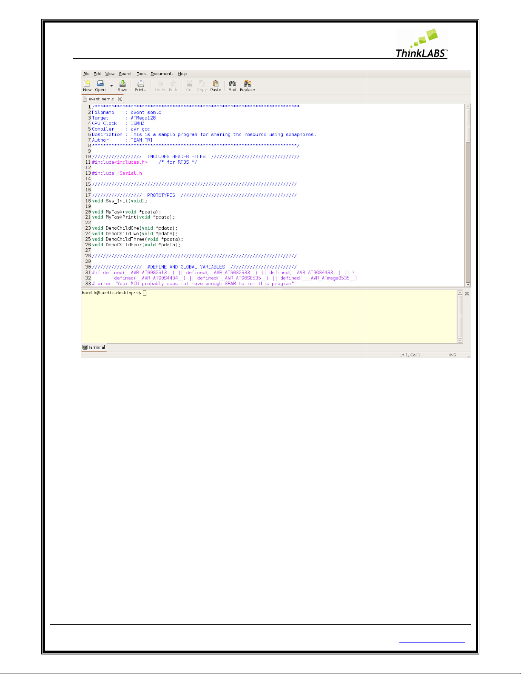
Task: Click the terminal scrollbar up arrow
Action: click(x=460, y=293)
